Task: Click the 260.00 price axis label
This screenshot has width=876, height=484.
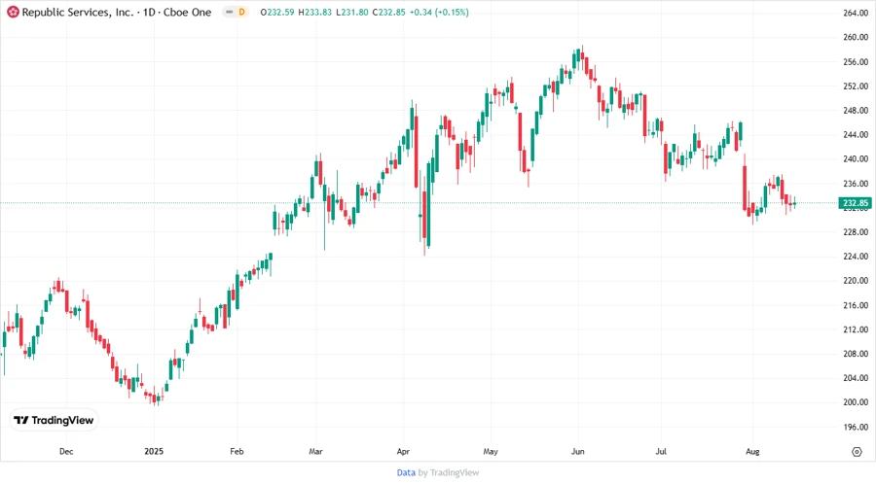Action: pyautogui.click(x=856, y=37)
